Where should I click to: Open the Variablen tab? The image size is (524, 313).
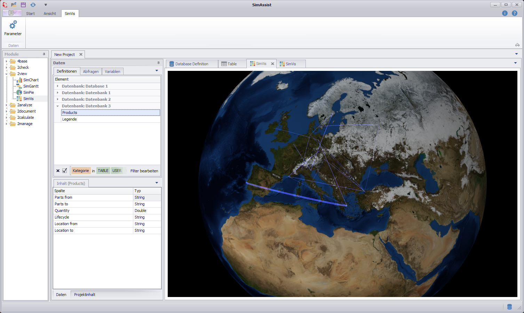coord(112,71)
